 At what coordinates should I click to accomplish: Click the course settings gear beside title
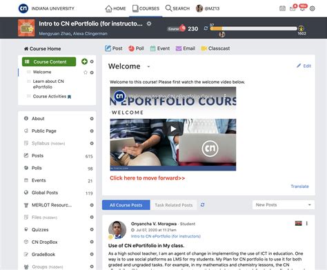pos(149,23)
